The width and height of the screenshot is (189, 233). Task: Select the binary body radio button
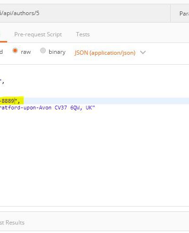click(x=43, y=50)
